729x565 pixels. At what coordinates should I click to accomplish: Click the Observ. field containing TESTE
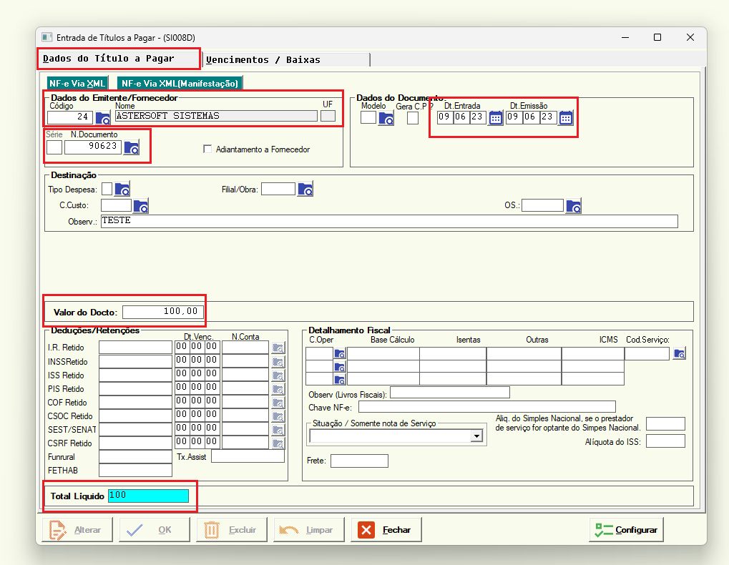389,221
